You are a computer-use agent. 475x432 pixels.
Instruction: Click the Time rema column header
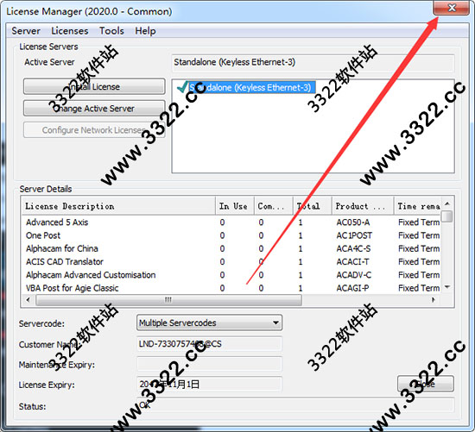click(x=417, y=206)
